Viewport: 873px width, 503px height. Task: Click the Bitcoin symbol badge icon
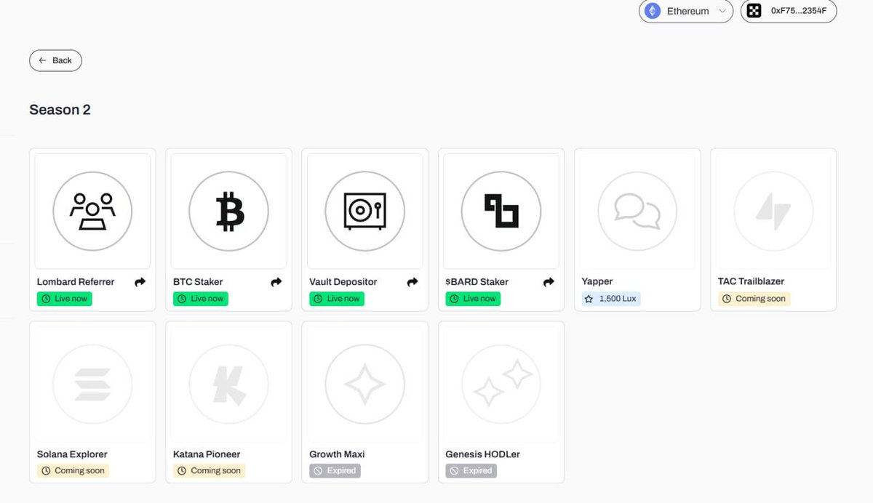click(x=228, y=211)
